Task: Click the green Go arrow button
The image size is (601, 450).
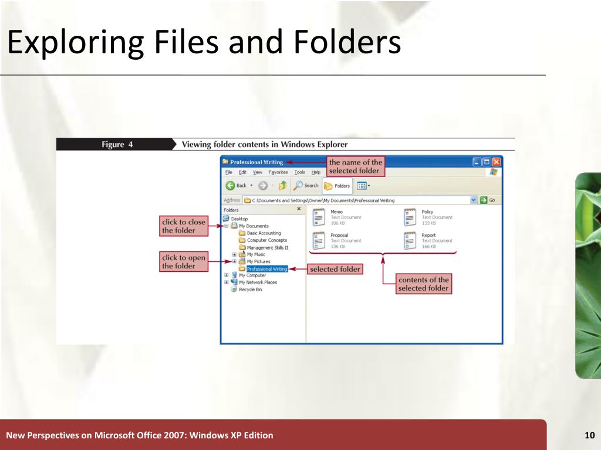Action: pos(484,200)
